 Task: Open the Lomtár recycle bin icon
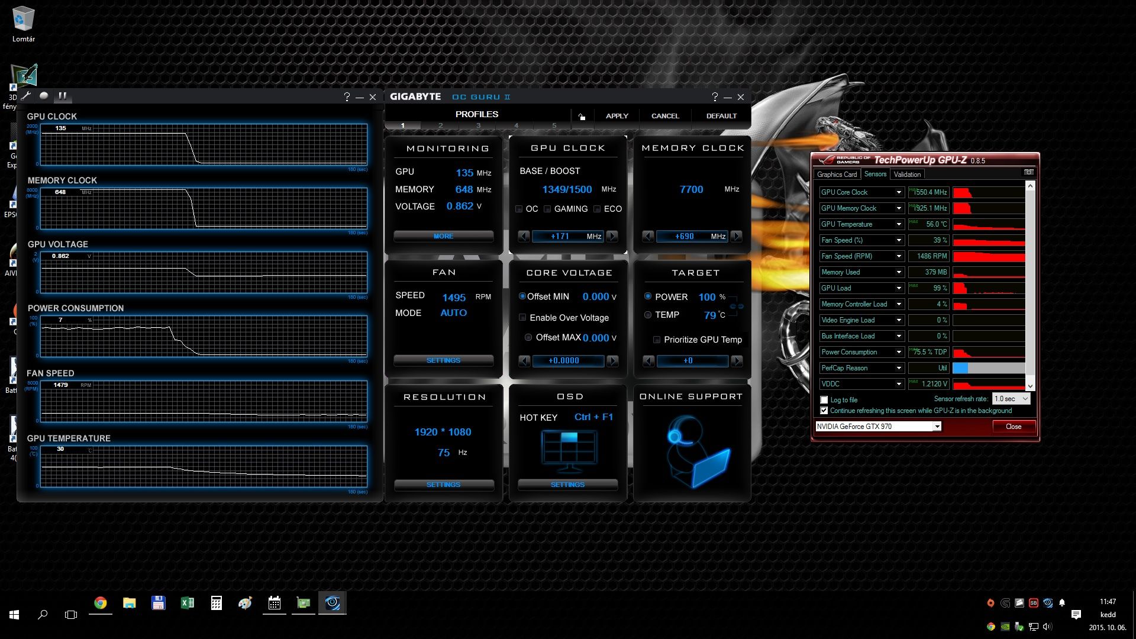(x=24, y=25)
